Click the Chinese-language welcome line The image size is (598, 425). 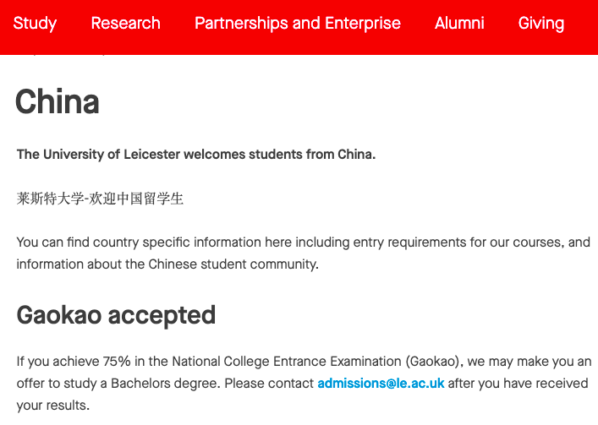point(100,199)
